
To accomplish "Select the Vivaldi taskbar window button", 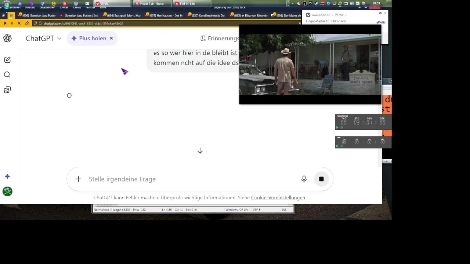I will coord(112,4).
